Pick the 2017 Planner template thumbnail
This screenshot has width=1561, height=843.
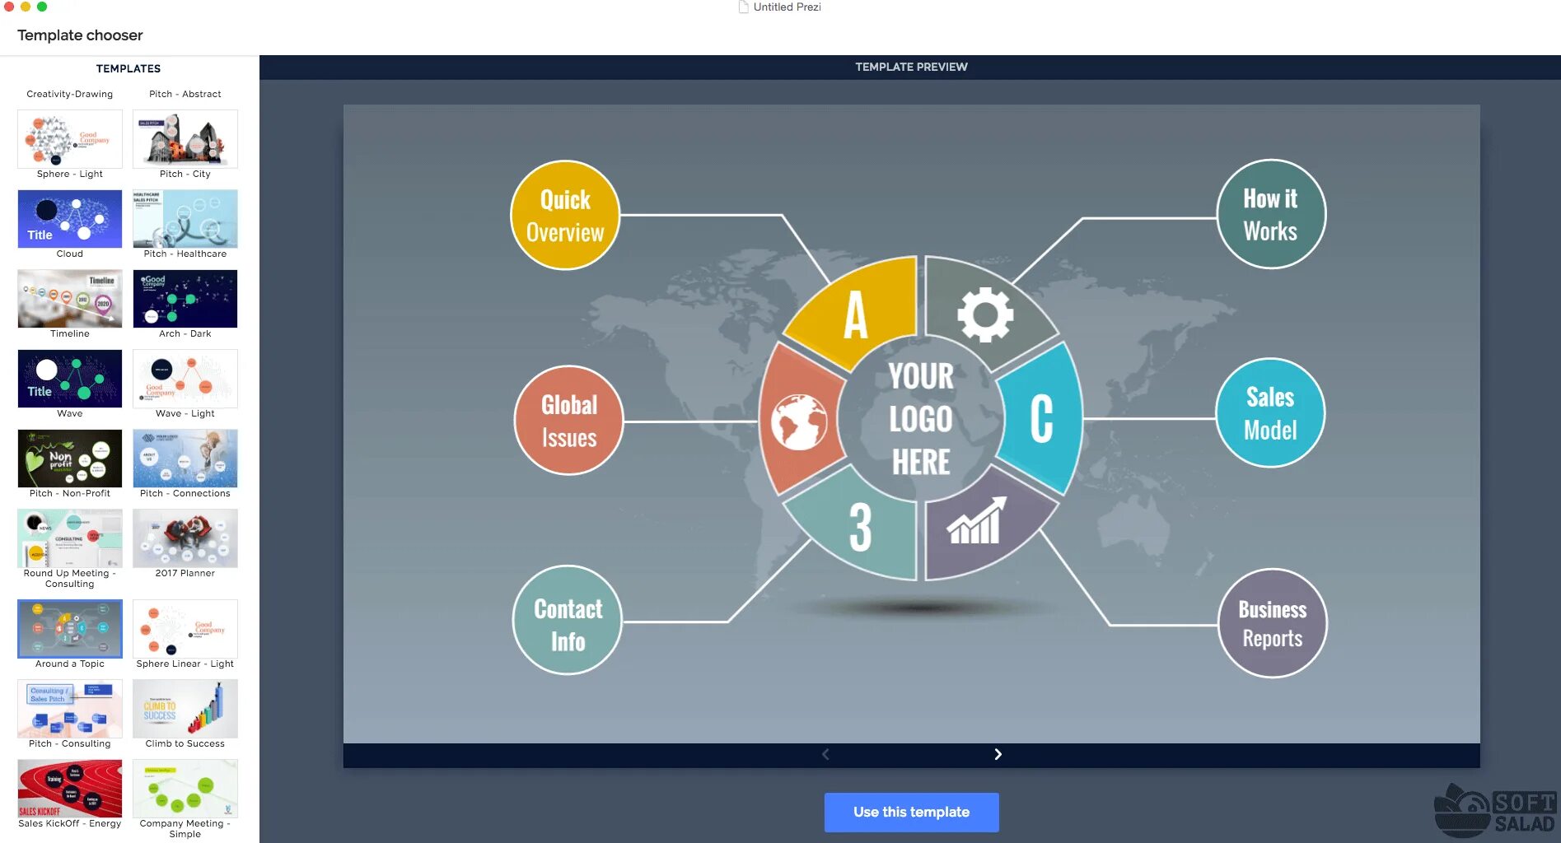click(185, 538)
